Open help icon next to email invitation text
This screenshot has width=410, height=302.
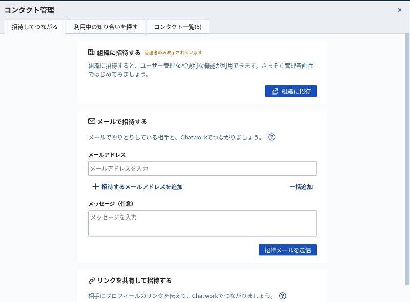click(272, 137)
